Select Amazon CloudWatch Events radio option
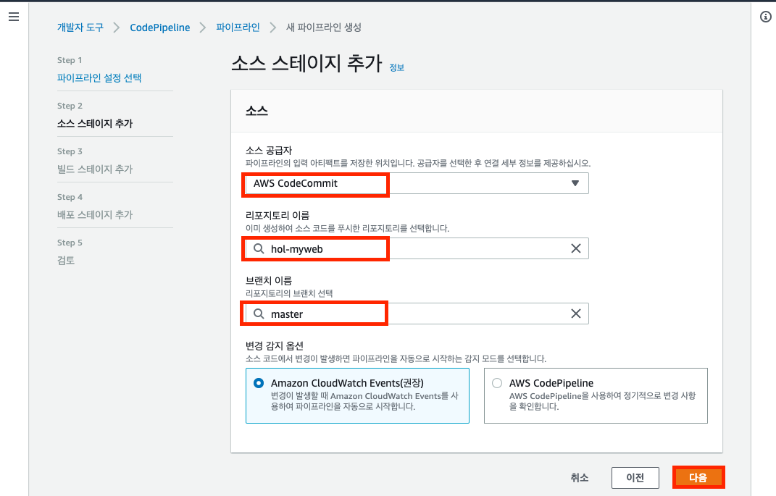This screenshot has height=496, width=776. [259, 383]
